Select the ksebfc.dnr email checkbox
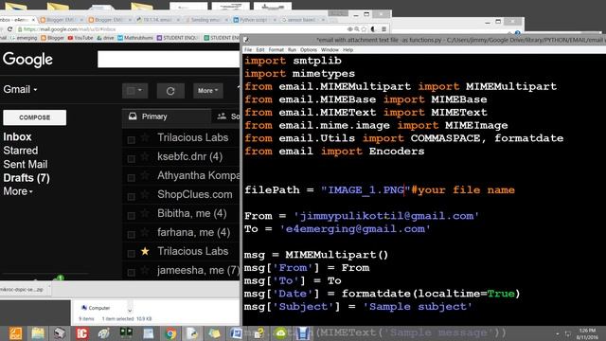This screenshot has height=341, width=606. [132, 158]
